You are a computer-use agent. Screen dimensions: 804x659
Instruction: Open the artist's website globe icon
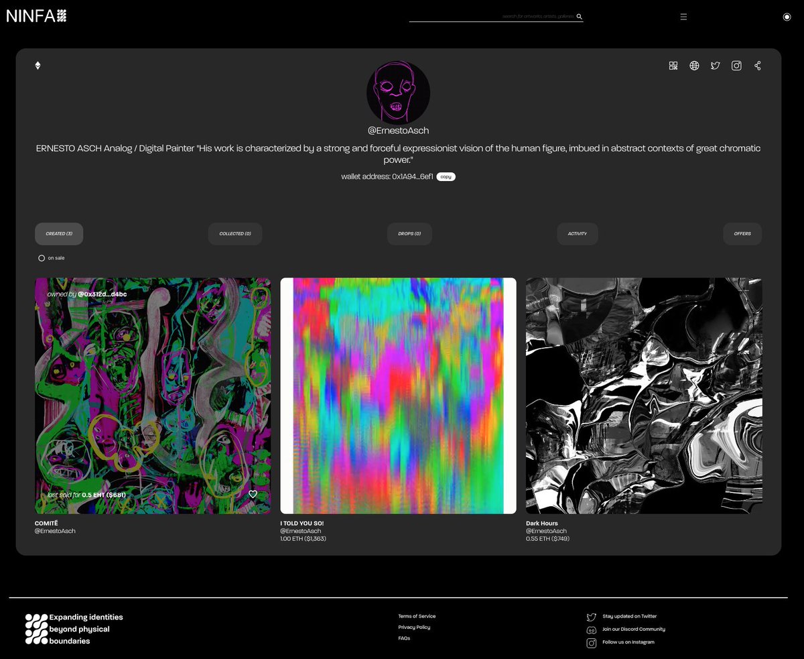[x=694, y=66]
